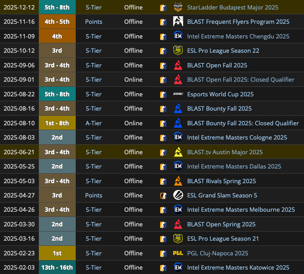
Task: Click the Counter-Strike game icon in Budapest Major row
Action: 163,8
